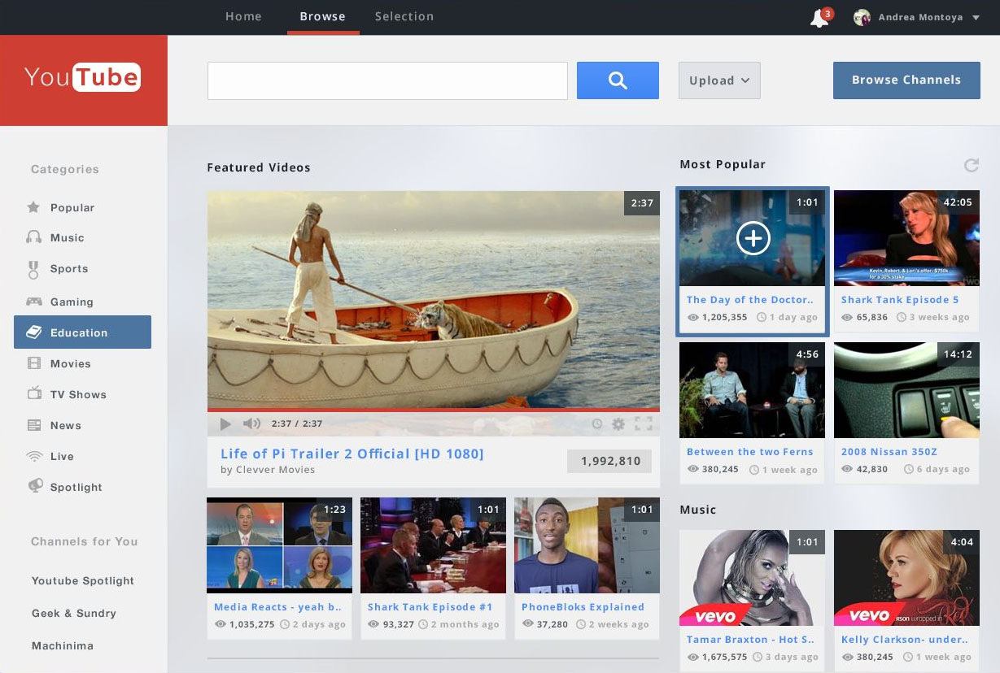Refresh the Most Popular section
1000x673 pixels.
971,165
